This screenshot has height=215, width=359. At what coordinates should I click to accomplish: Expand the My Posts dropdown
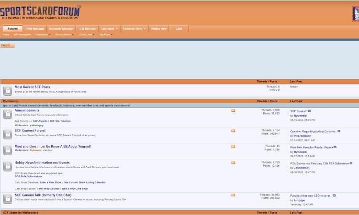(106, 35)
